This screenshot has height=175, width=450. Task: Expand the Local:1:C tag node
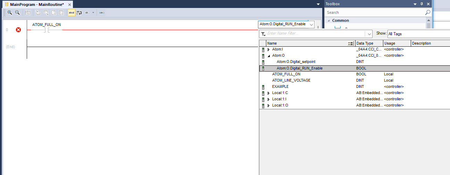tap(268, 93)
